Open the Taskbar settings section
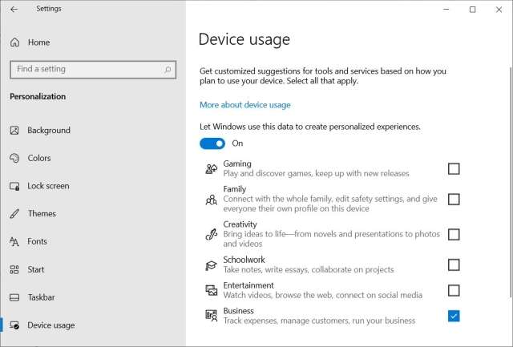Image resolution: width=513 pixels, height=347 pixels. click(42, 297)
